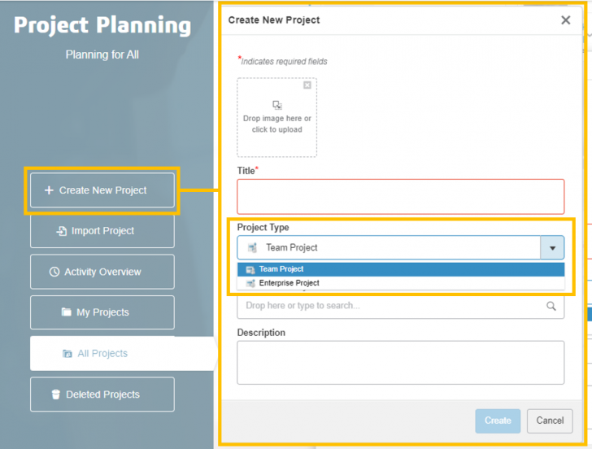This screenshot has width=592, height=449.
Task: Choose Enterprise Project from the dropdown list
Action: point(289,283)
